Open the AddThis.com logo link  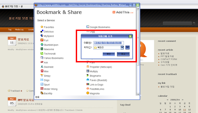pyautogui.click(x=123, y=12)
